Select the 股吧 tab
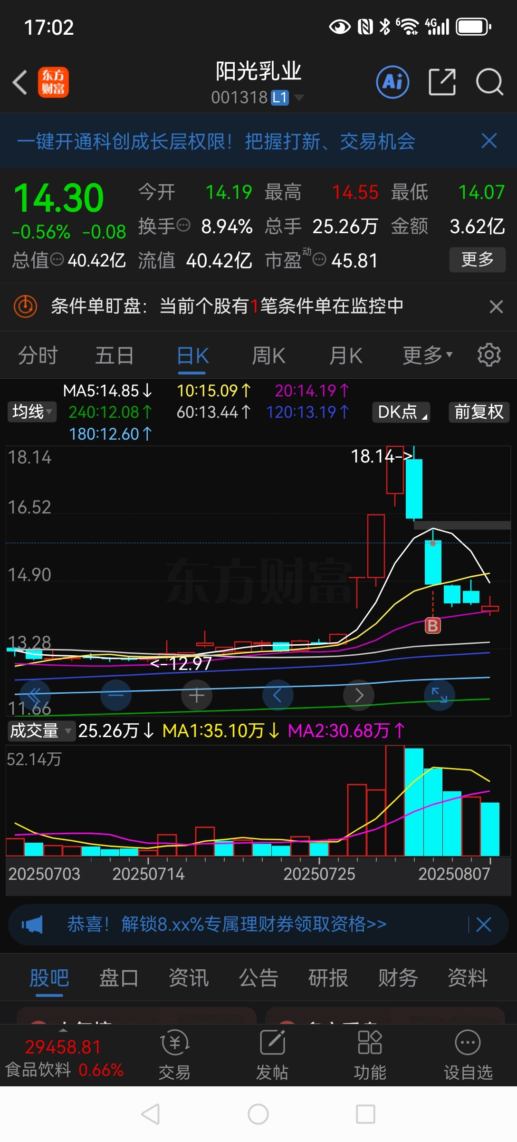 tap(49, 978)
